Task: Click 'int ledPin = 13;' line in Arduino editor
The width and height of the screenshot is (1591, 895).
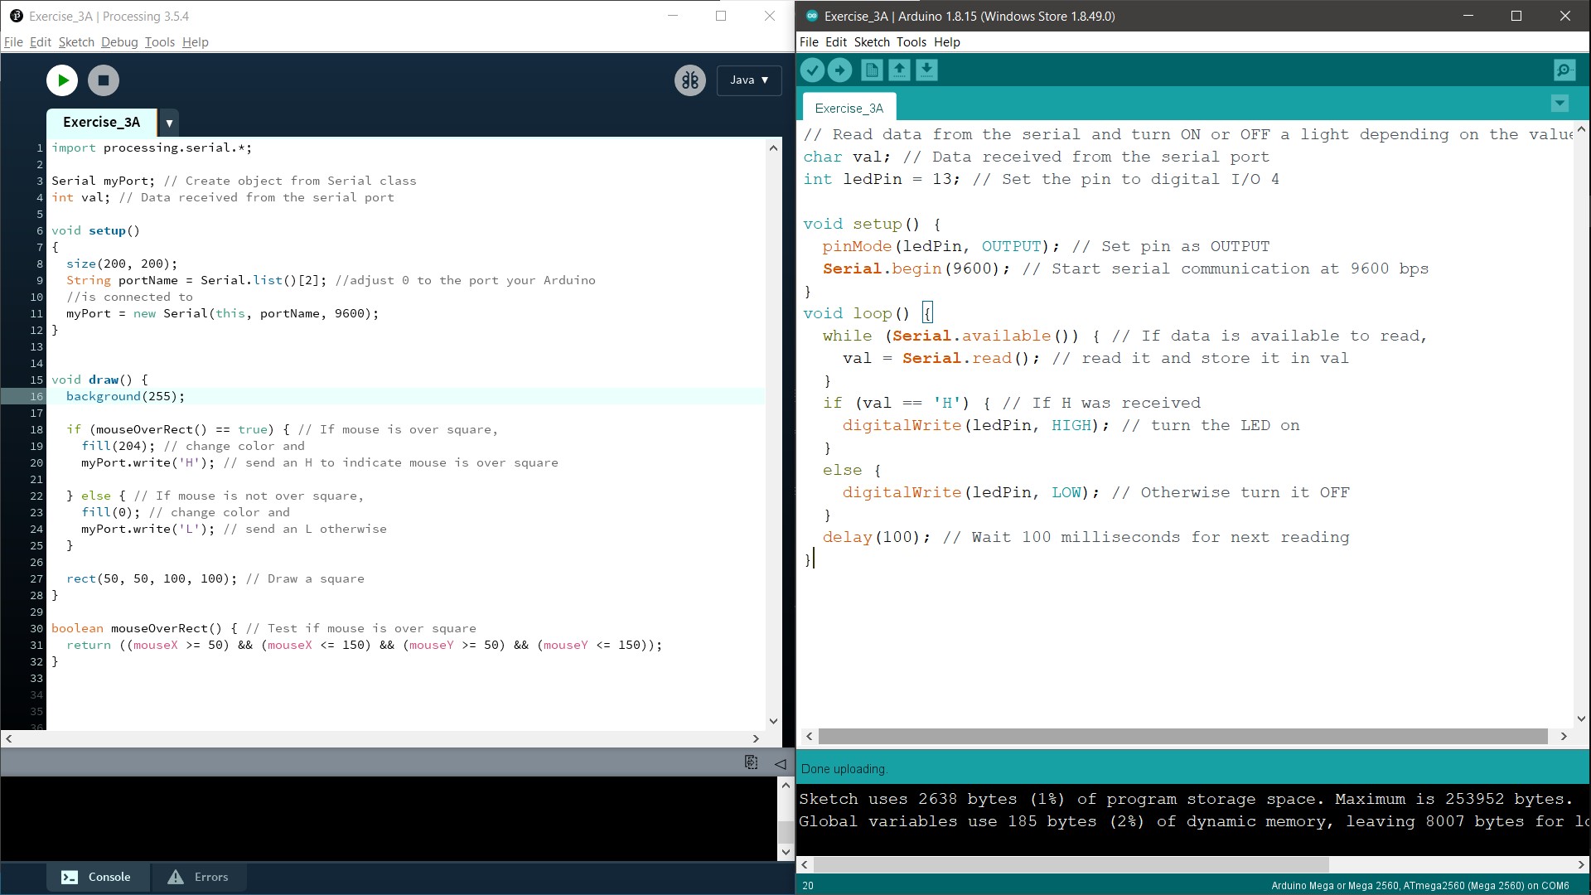Action: [882, 179]
